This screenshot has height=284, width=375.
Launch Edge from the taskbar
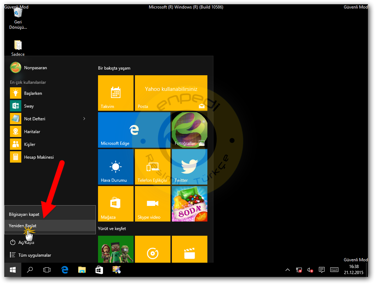[x=65, y=270]
